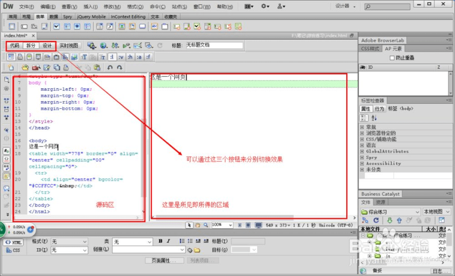Click the green Get files arrow

[390, 220]
